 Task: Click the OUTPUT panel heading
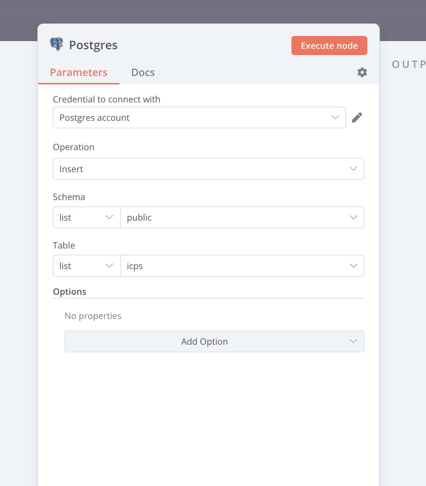pos(408,65)
